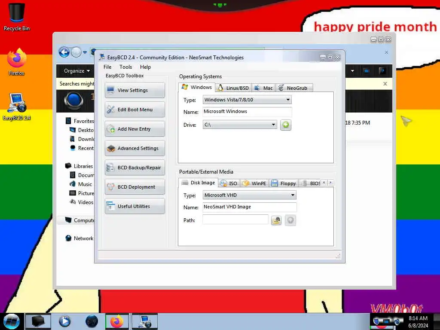Expand the Windows Vista/7/8/10 type dropdown
Screen dimensions: 440x330
tap(247, 100)
